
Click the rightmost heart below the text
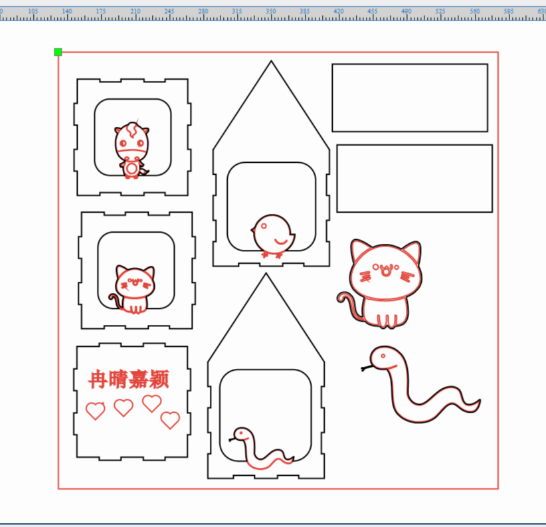pyautogui.click(x=171, y=420)
